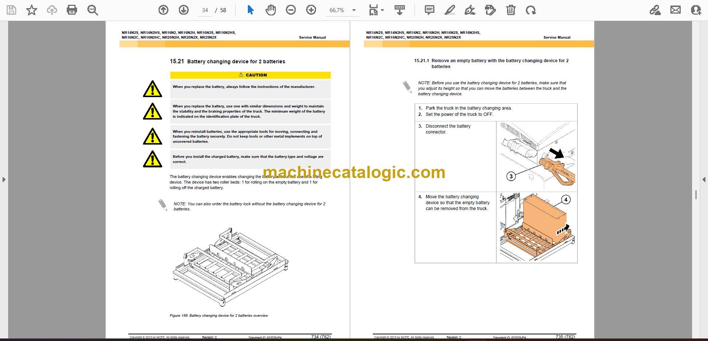Activate the hand pan tool
The image size is (708, 341).
[271, 10]
